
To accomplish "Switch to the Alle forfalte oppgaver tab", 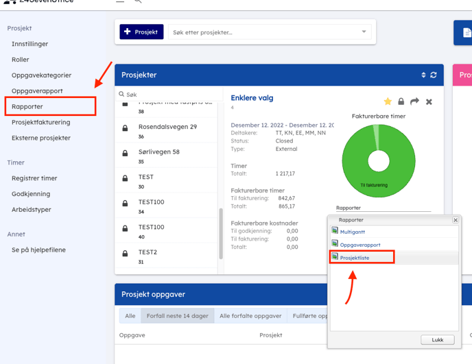I will [250, 316].
